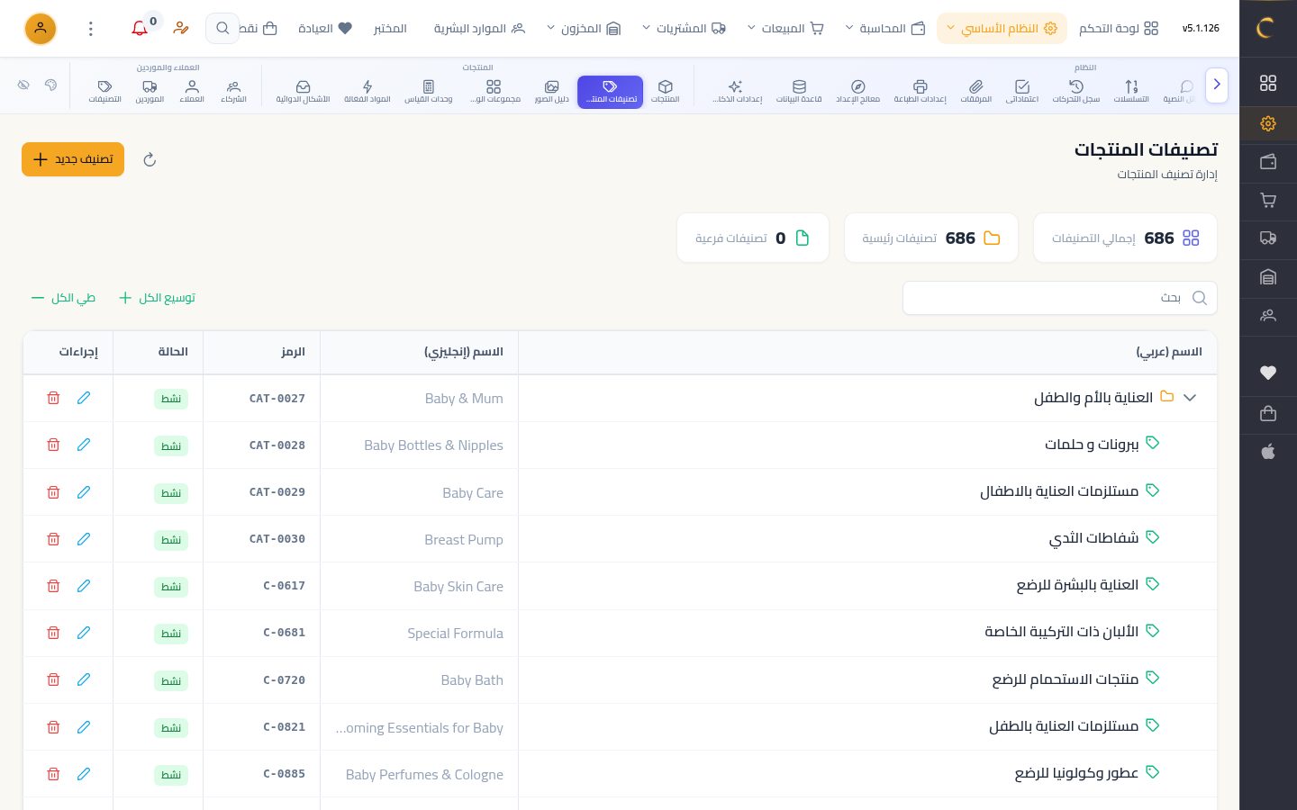
Task: Open the Human Resources (الموارد البشرية) menu
Action: pyautogui.click(x=479, y=29)
